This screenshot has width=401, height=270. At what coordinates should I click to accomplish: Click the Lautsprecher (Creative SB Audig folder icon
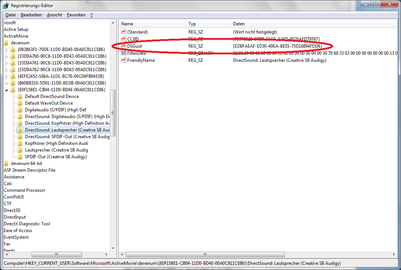[20, 150]
